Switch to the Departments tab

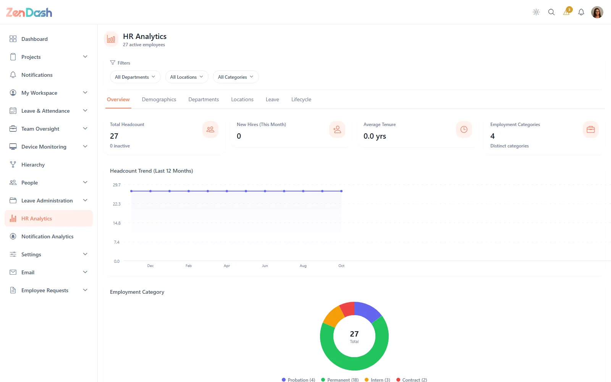tap(204, 99)
